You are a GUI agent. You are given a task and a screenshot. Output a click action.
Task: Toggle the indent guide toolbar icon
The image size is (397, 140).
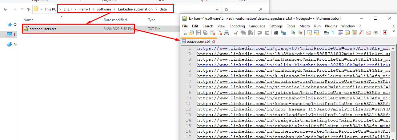pos(340,33)
